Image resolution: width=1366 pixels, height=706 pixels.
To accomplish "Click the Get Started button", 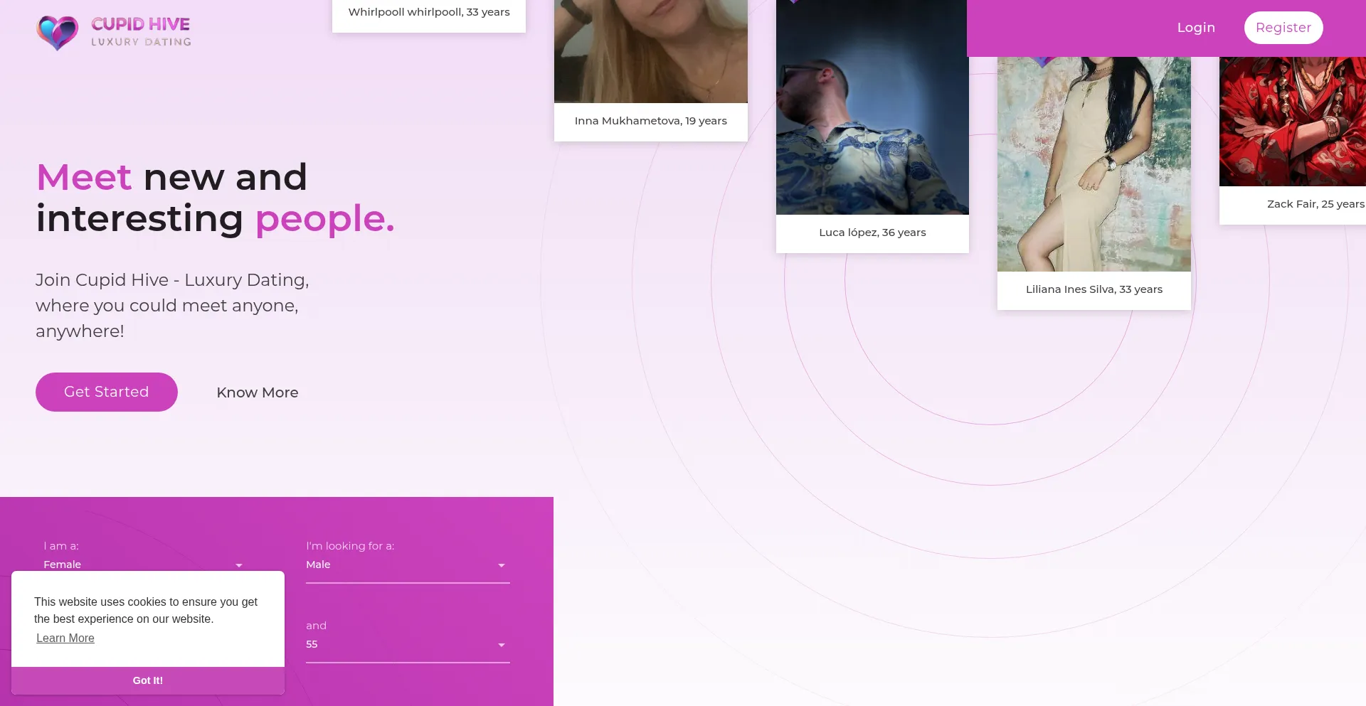I will tap(107, 392).
